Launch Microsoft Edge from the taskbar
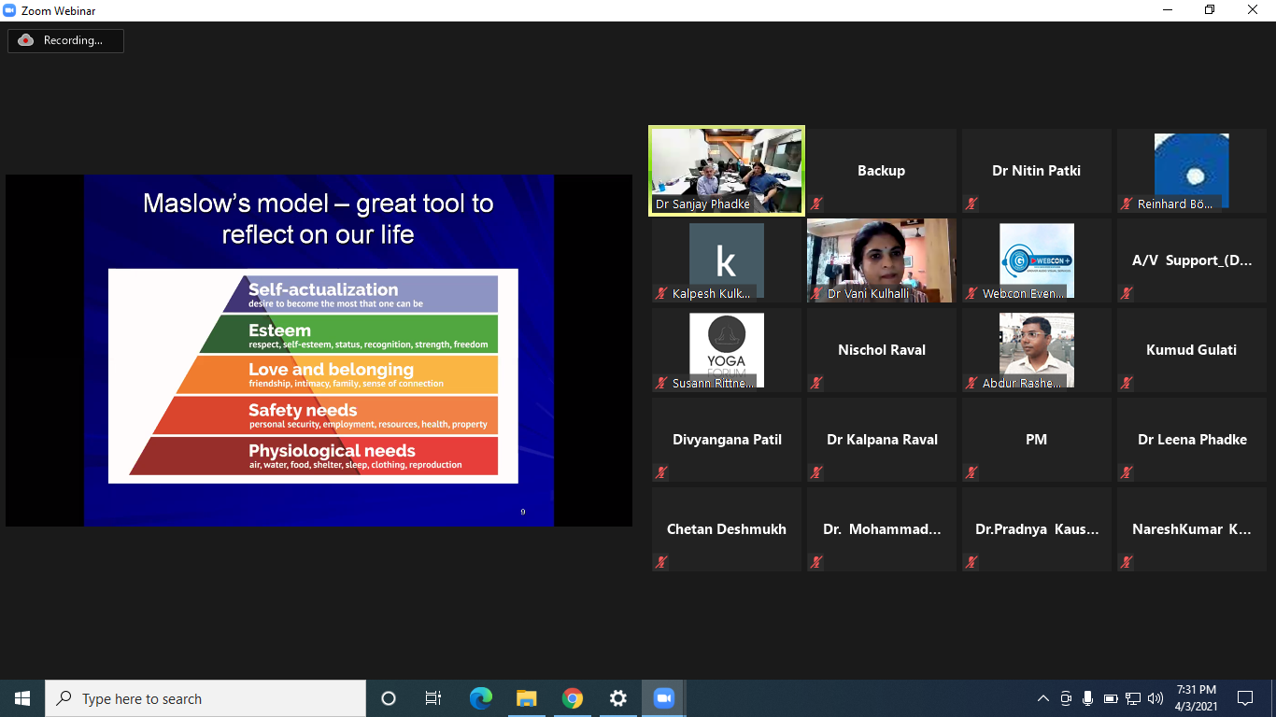Viewport: 1276px width, 717px height. coord(481,698)
